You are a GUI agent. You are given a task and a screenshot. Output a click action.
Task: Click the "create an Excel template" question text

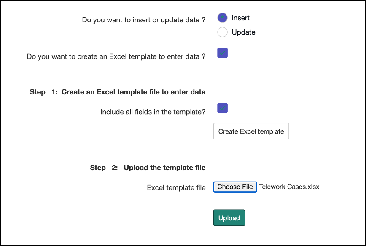tap(116, 56)
